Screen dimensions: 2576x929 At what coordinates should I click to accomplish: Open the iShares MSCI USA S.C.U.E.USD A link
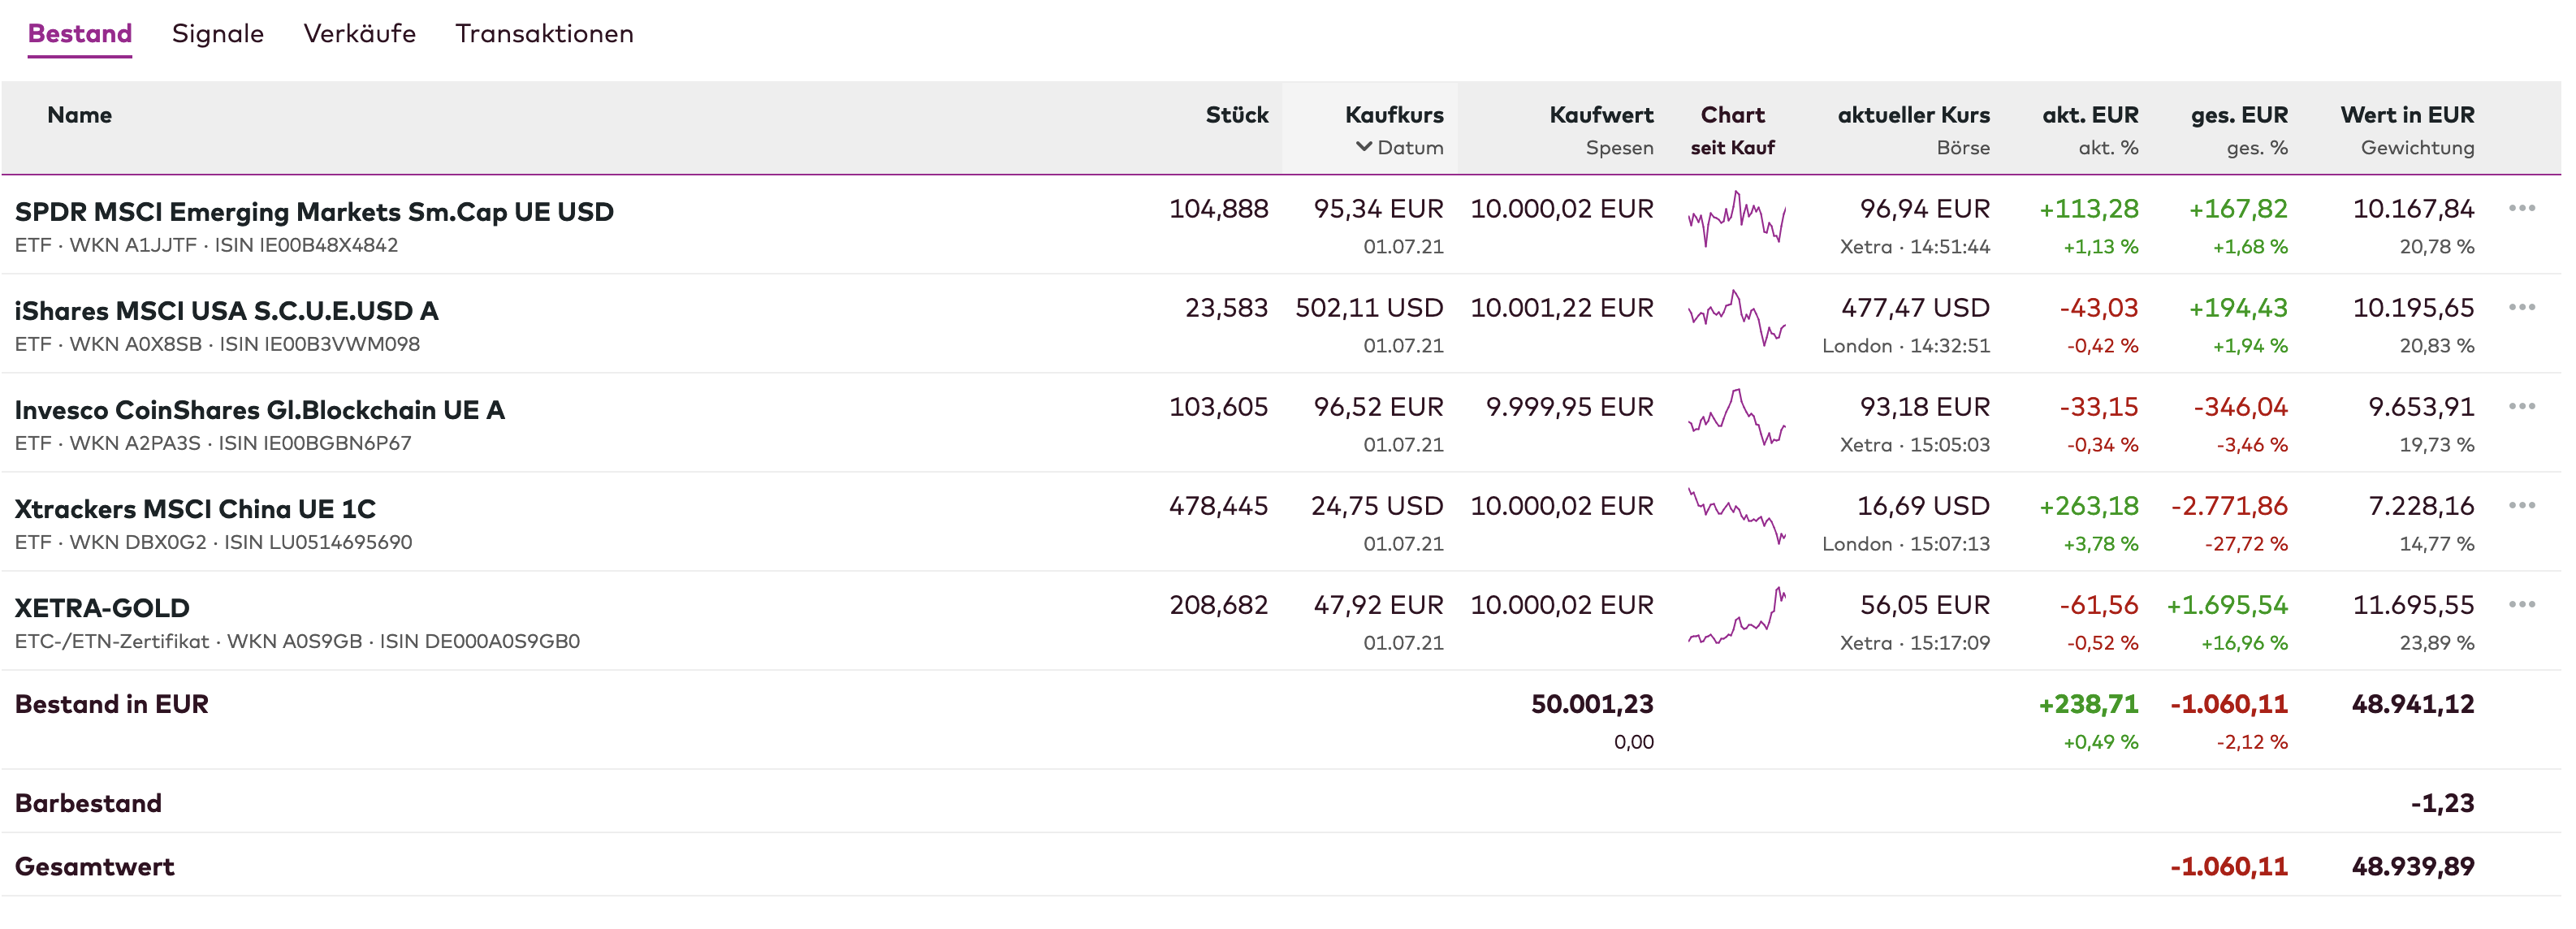(226, 311)
